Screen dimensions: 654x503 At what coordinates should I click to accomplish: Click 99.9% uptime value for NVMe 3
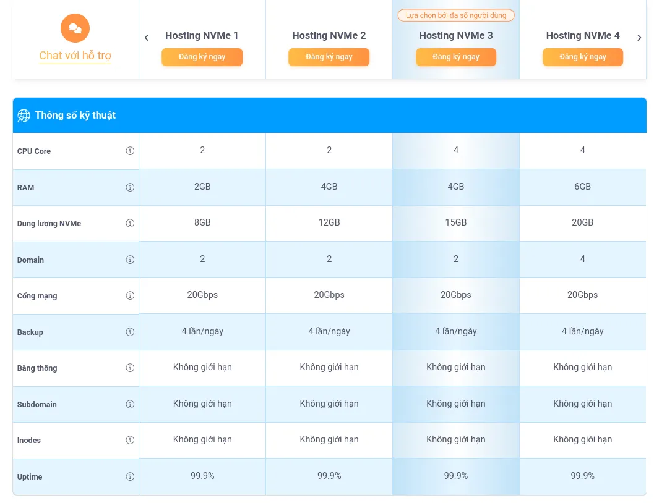point(456,476)
